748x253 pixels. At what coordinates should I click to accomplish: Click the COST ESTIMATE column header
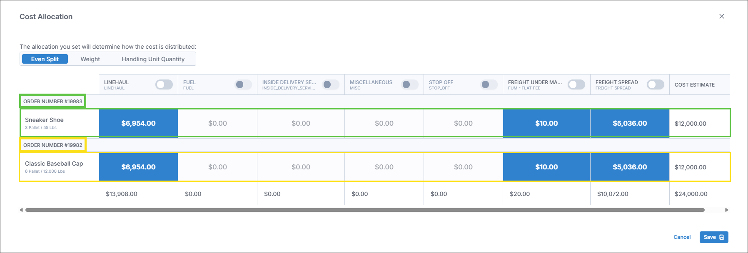click(695, 84)
